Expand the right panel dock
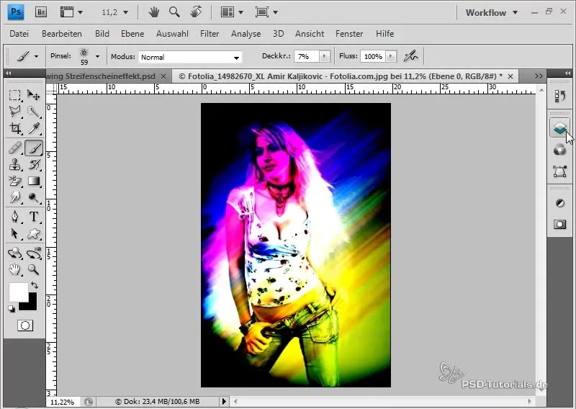576x409 pixels. [x=568, y=73]
